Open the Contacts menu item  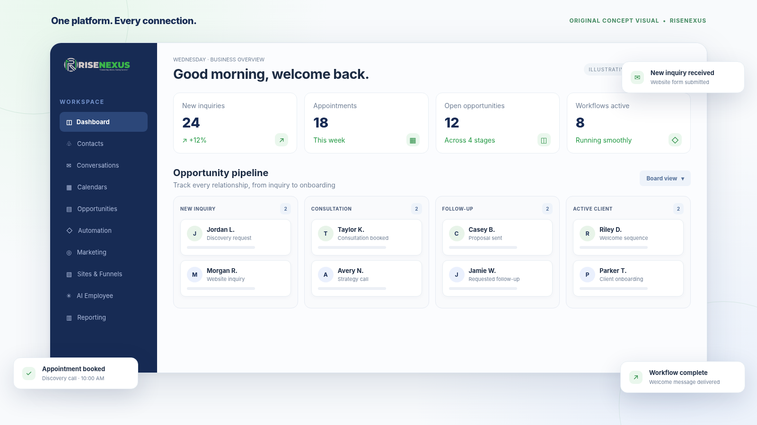click(104, 144)
